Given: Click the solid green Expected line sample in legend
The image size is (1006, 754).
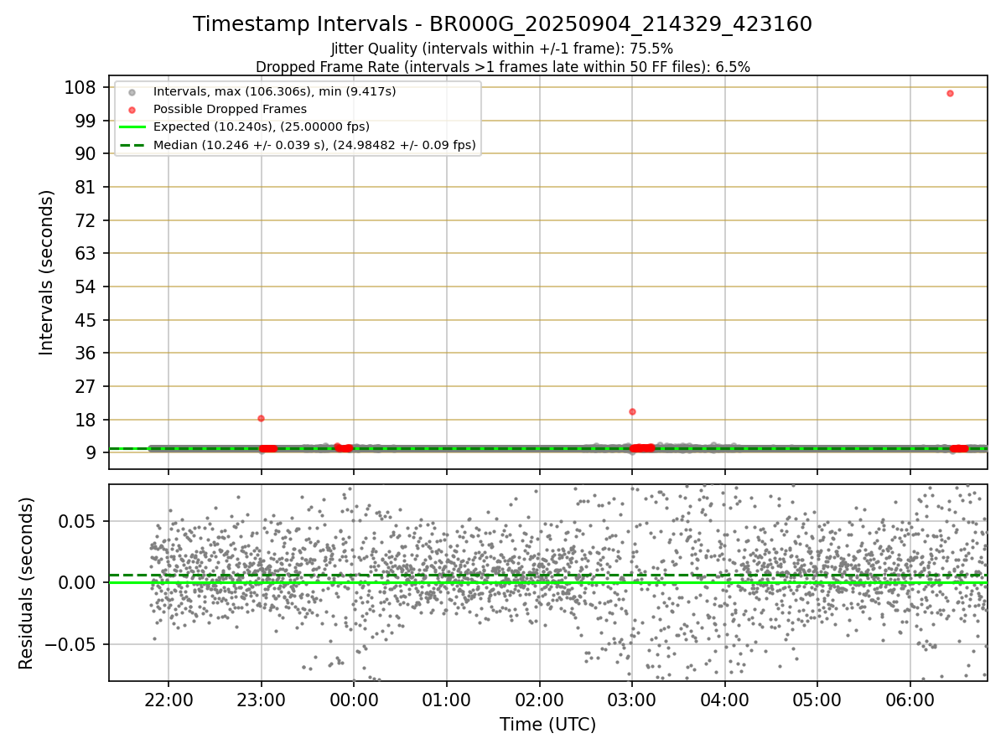Looking at the screenshot, I should (132, 127).
